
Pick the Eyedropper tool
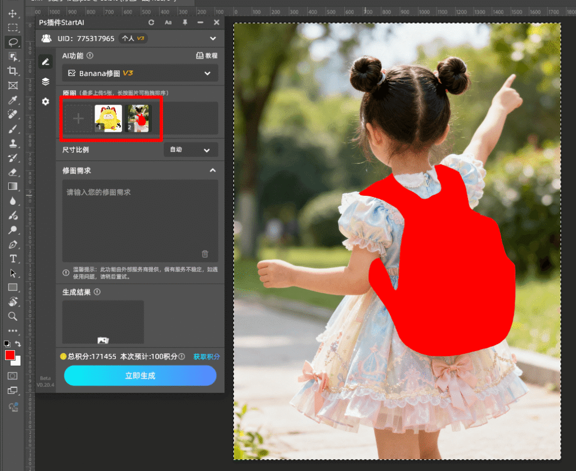[x=12, y=100]
